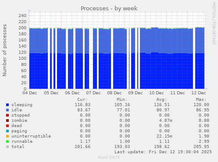Click the paging legend color swatch

(7, 131)
